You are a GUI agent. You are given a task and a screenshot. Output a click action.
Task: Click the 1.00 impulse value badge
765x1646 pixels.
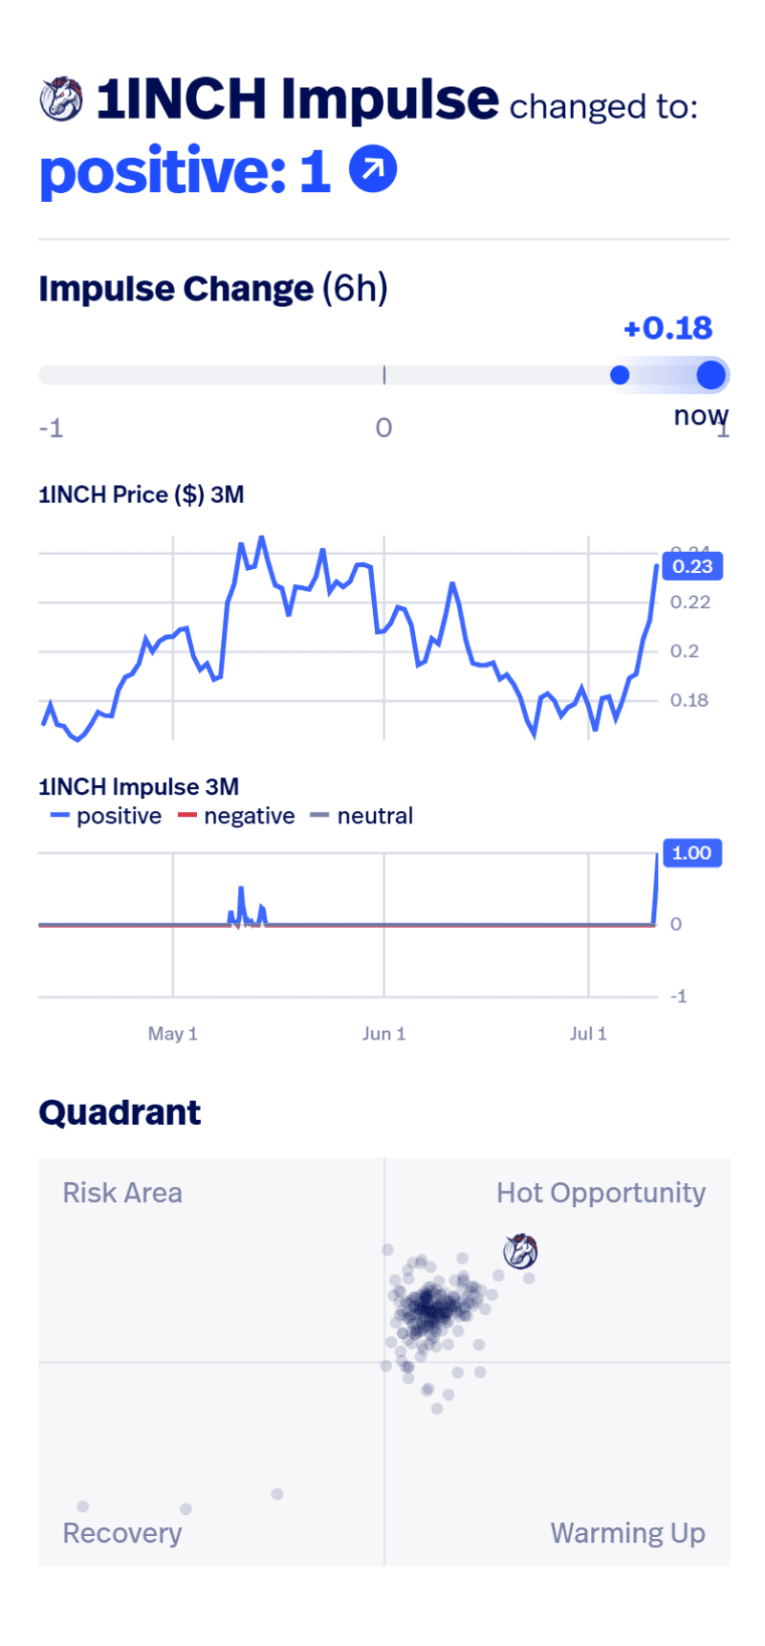(x=691, y=853)
